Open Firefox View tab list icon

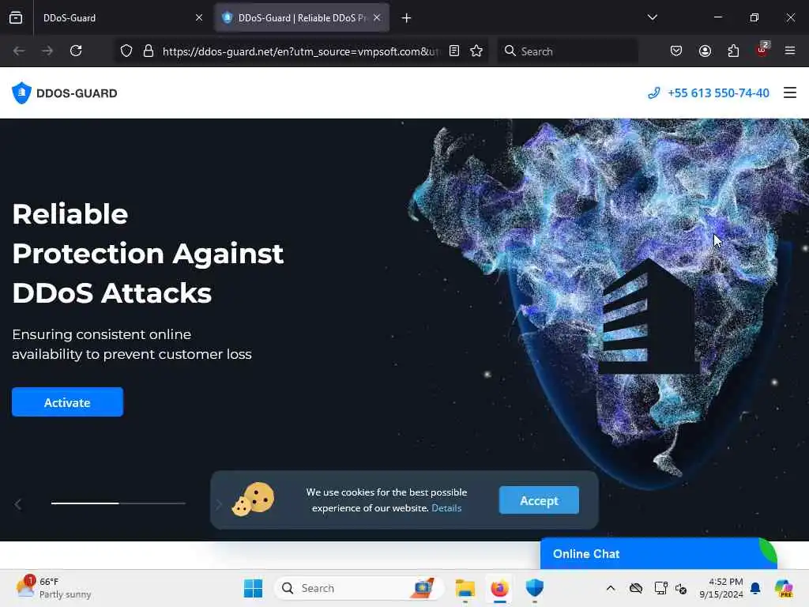tap(16, 17)
